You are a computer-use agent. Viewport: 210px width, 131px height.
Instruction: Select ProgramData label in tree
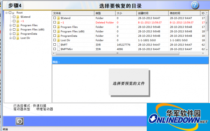[29, 34]
